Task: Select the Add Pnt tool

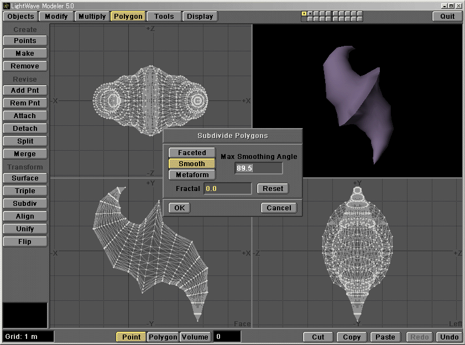Action: click(x=24, y=90)
